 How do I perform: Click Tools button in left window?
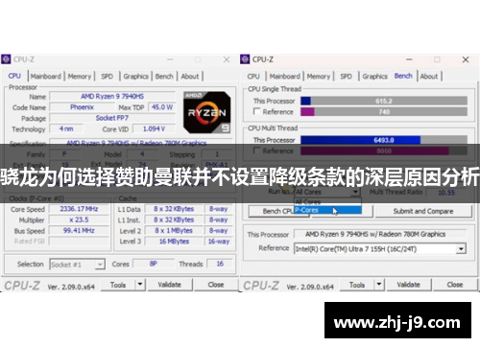118,285
